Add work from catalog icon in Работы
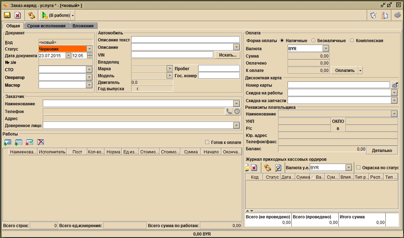The height and width of the screenshot is (238, 404). 8,142
